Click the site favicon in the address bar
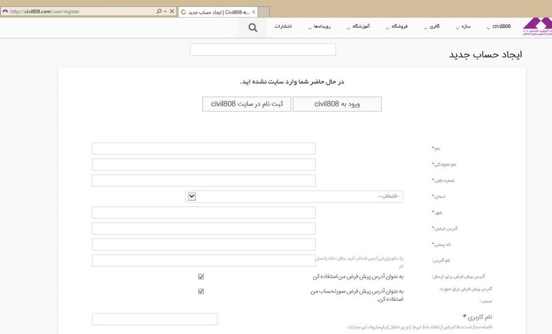Screen dimensions: 552x334 click(5, 11)
